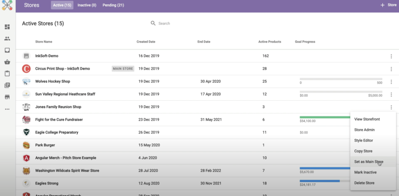Open Park Burger store name
This screenshot has height=196, width=399.
pos(45,145)
